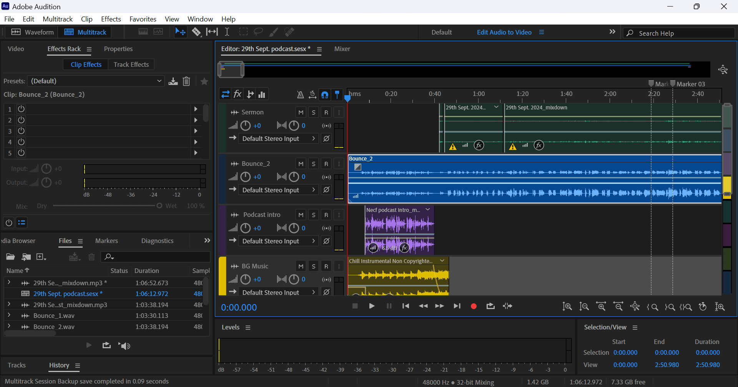Screen dimensions: 738x387
Task: Open Sermon track Default Stereo Input menu
Action: tap(278, 139)
